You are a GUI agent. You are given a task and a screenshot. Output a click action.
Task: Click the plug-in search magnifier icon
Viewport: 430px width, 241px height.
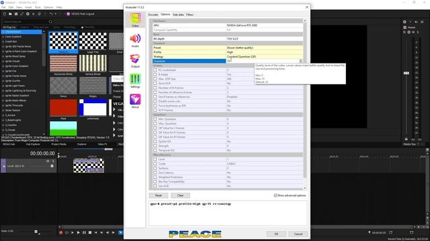tap(50, 21)
